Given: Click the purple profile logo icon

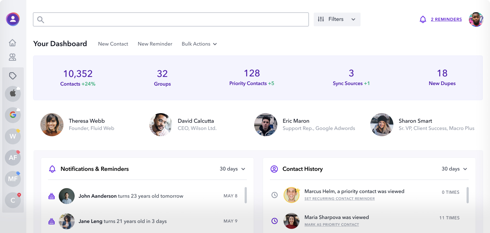Looking at the screenshot, I should [x=13, y=19].
